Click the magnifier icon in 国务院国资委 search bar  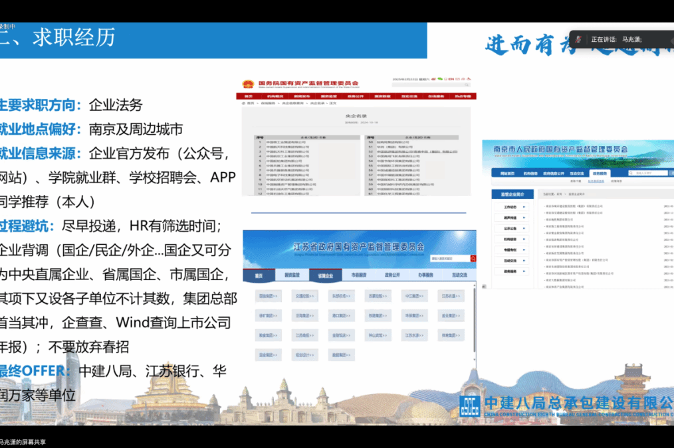tap(468, 85)
